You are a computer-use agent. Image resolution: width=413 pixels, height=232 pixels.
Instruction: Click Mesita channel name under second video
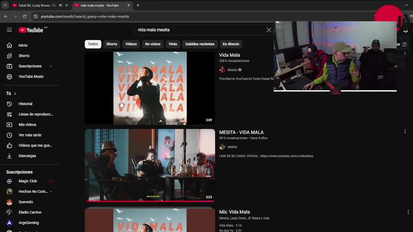click(x=232, y=147)
